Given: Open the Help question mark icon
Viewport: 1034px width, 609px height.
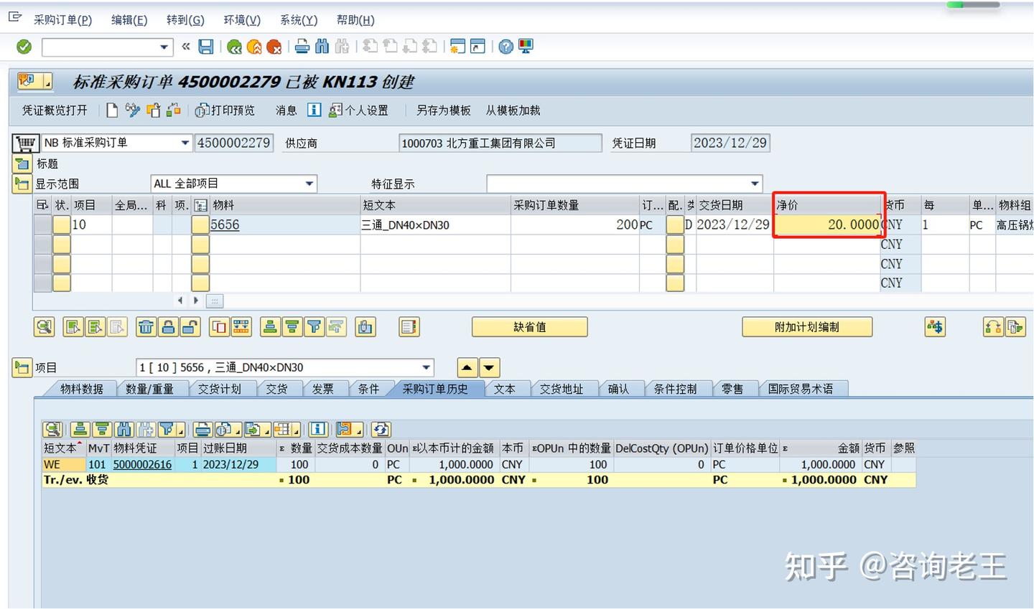Looking at the screenshot, I should [x=506, y=47].
